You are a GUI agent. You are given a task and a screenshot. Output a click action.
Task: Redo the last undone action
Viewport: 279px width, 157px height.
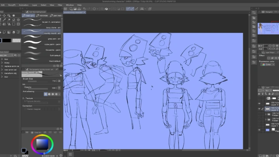tap(89, 9)
